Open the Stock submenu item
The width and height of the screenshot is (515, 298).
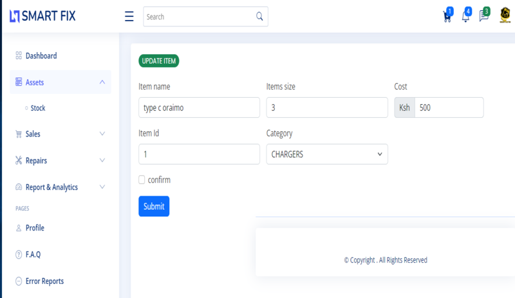(38, 108)
